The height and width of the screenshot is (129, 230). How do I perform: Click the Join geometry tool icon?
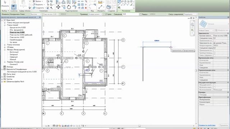point(34,8)
